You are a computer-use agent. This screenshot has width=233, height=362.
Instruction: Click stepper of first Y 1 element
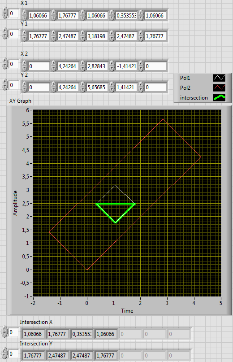[x=25, y=36]
